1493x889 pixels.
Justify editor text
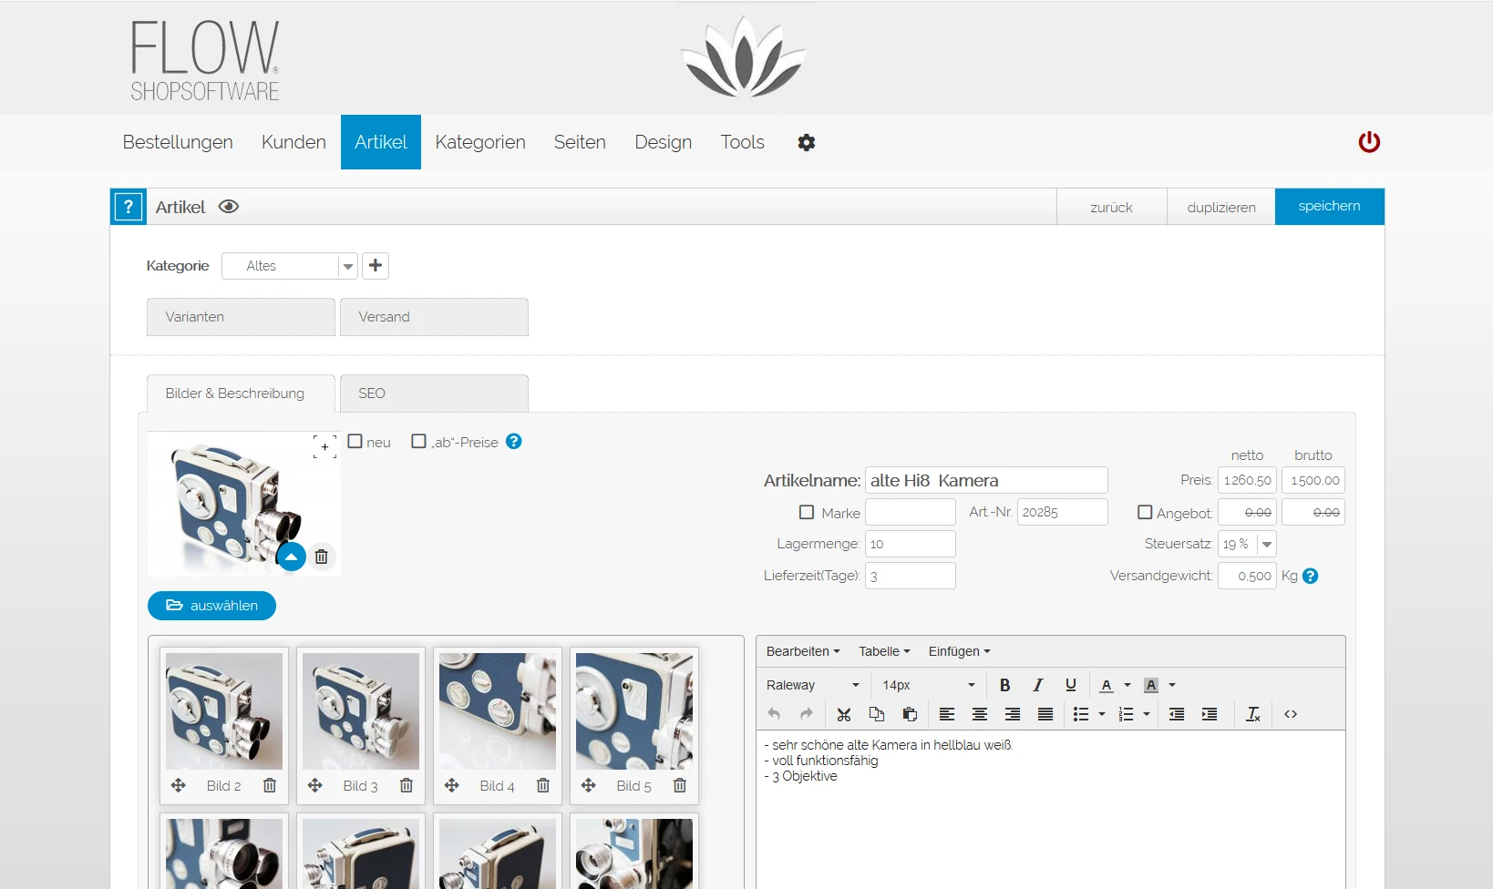coord(1045,714)
